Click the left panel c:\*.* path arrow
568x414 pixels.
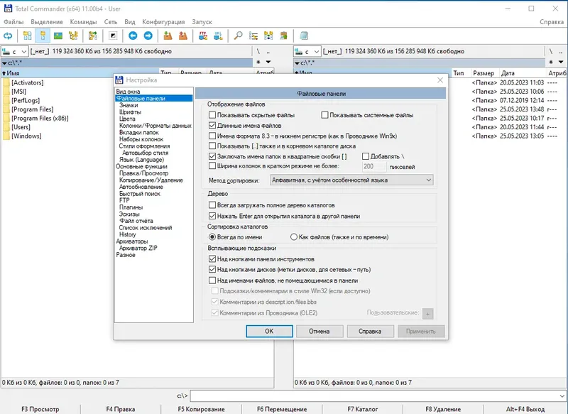(x=4, y=63)
